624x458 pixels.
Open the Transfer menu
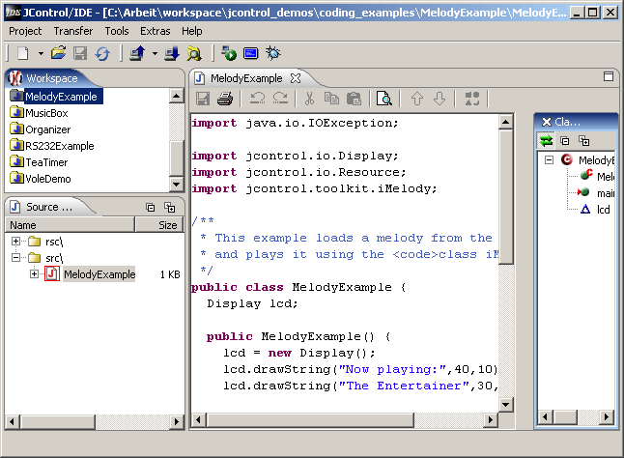pyautogui.click(x=73, y=31)
